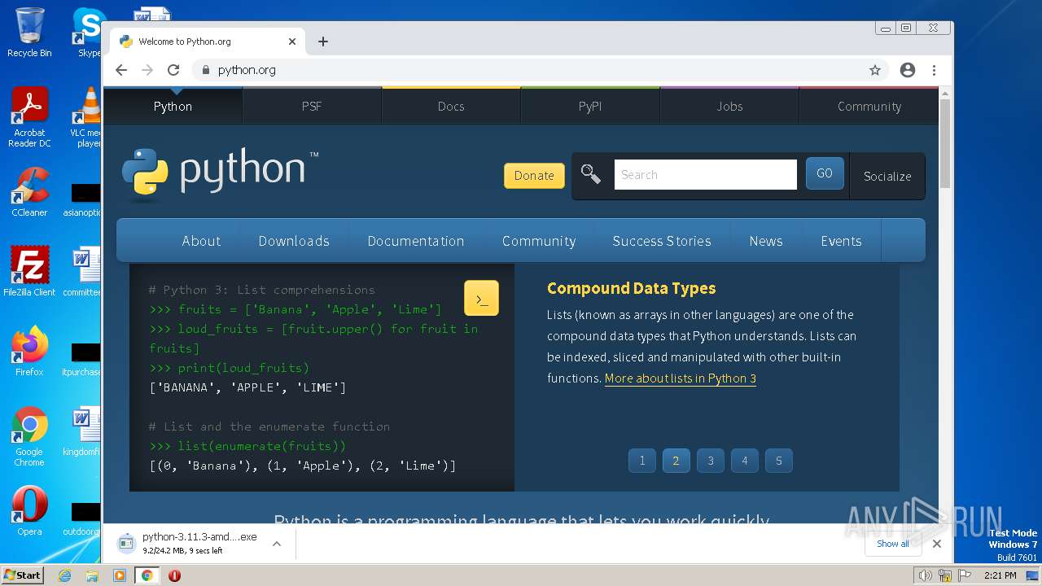Click the Donate button
1042x586 pixels.
point(534,175)
